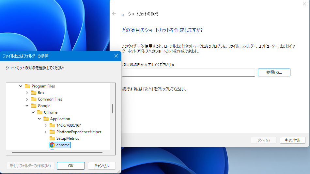Click the 146.0.7680.167 folder icon
The height and width of the screenshot is (174, 310).
(x=52, y=125)
